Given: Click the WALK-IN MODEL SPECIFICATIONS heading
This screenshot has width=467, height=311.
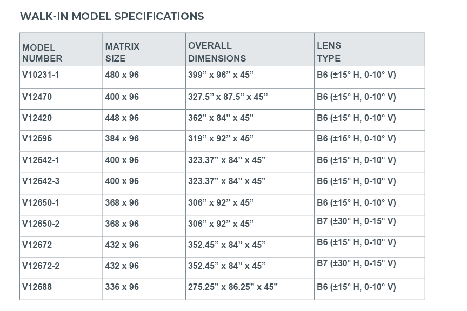Looking at the screenshot, I should click(112, 16).
